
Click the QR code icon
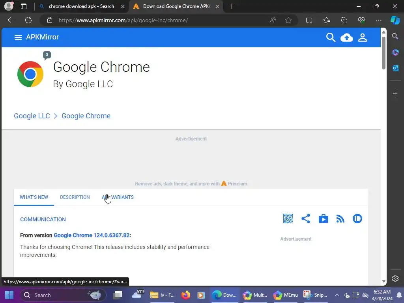pos(288,219)
